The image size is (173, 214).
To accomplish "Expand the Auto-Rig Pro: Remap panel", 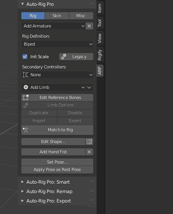I will [x=23, y=191].
